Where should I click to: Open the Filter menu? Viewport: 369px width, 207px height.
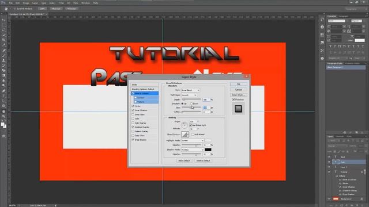[61, 3]
